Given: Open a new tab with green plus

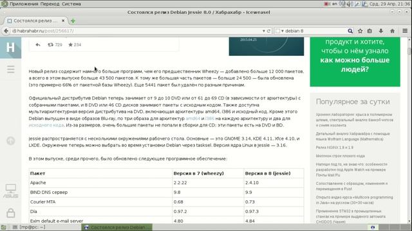Looking at the screenshot, I should tap(73, 21).
